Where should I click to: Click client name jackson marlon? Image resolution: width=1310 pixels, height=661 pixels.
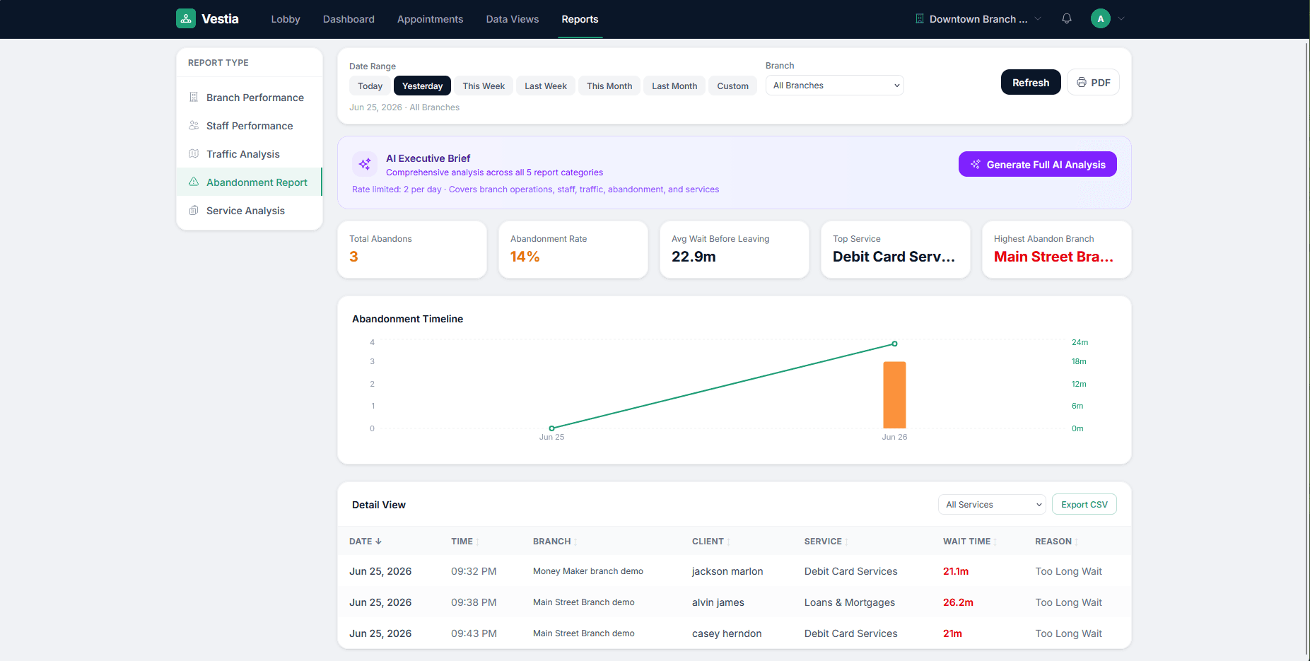tap(727, 571)
